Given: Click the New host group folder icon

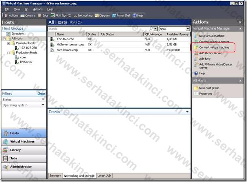Looking at the screenshot, I should coord(196,88).
